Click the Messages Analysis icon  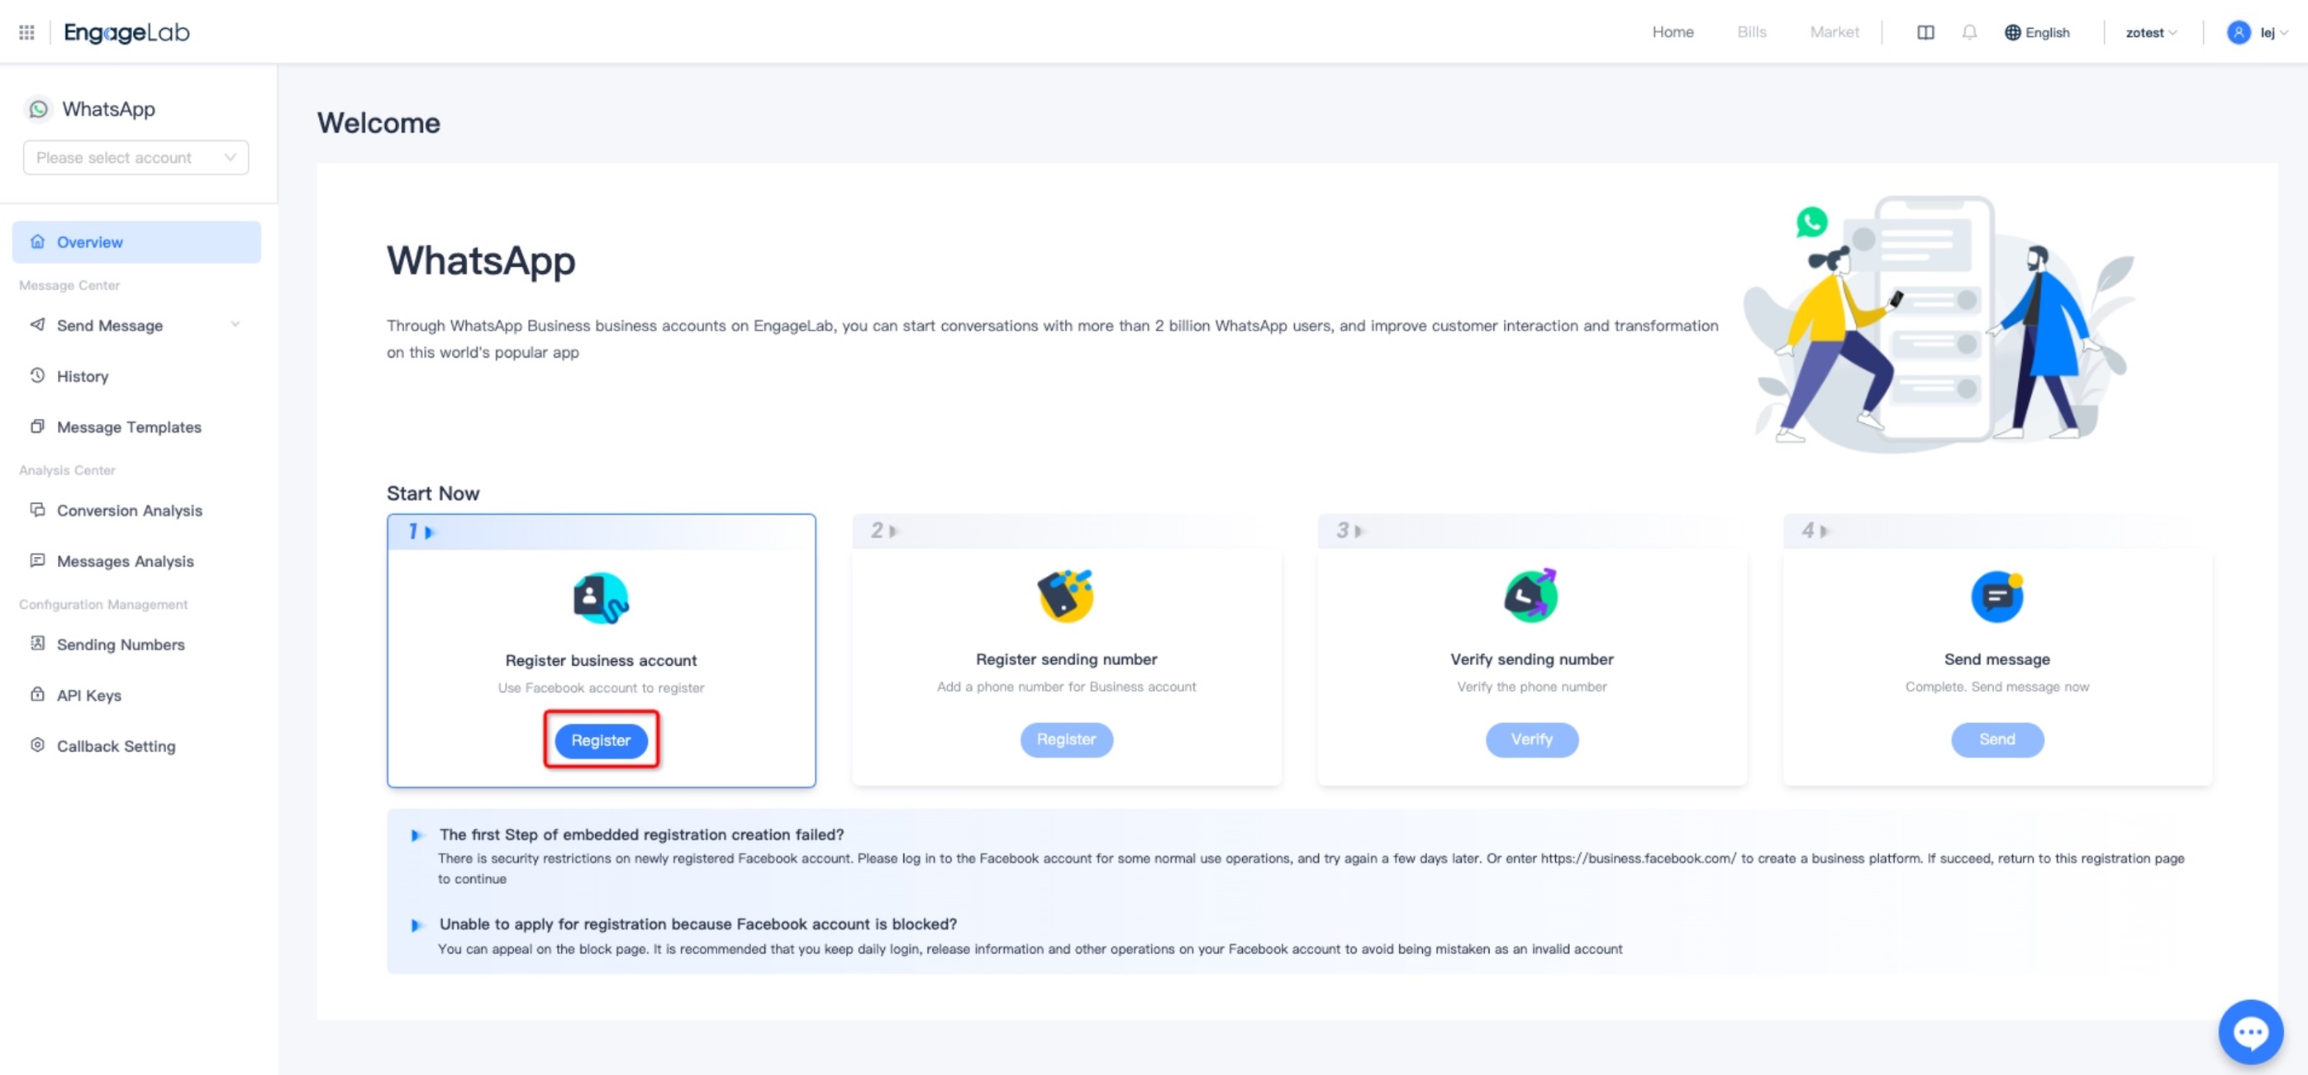pos(38,562)
